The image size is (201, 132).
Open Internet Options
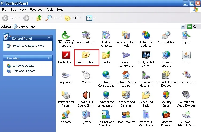coord(166,59)
